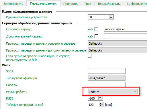Decrease hub send timeout with down arrow
The width and height of the screenshot is (147, 109).
coord(101,106)
